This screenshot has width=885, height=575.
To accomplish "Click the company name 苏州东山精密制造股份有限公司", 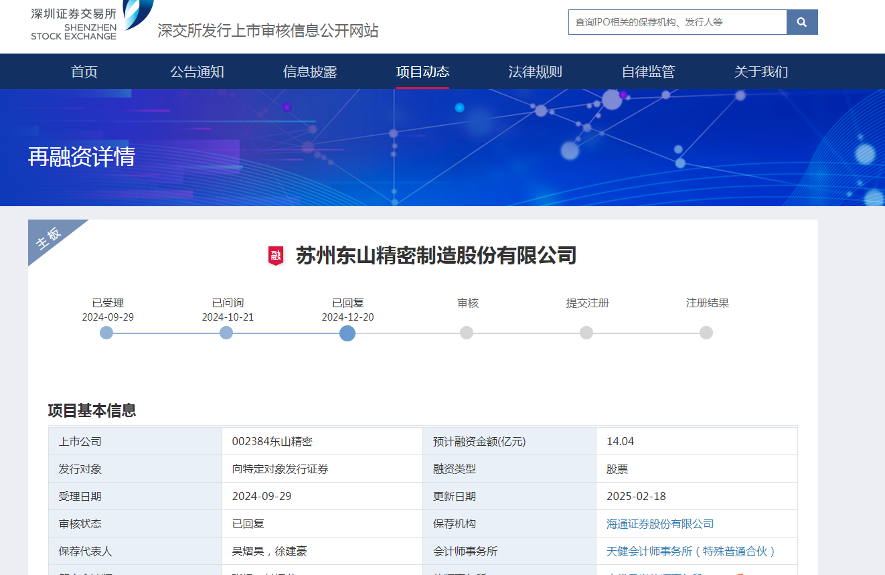I will click(x=436, y=256).
